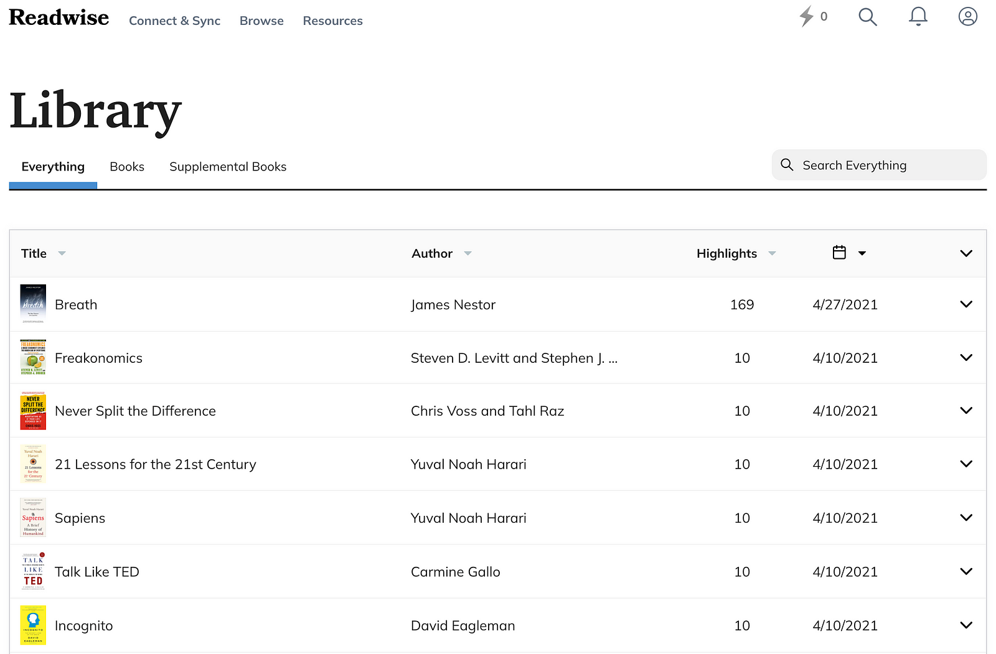Click the lightning bolt streak icon
This screenshot has width=996, height=654.
(x=807, y=16)
